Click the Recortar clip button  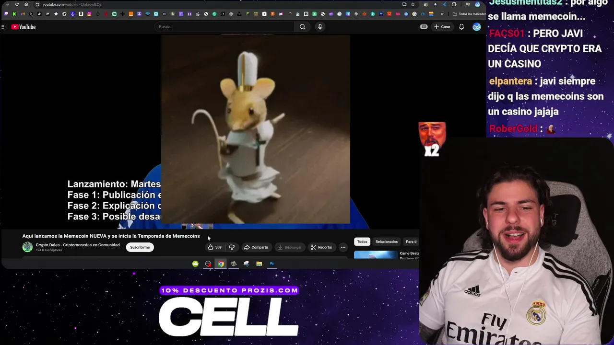[321, 247]
